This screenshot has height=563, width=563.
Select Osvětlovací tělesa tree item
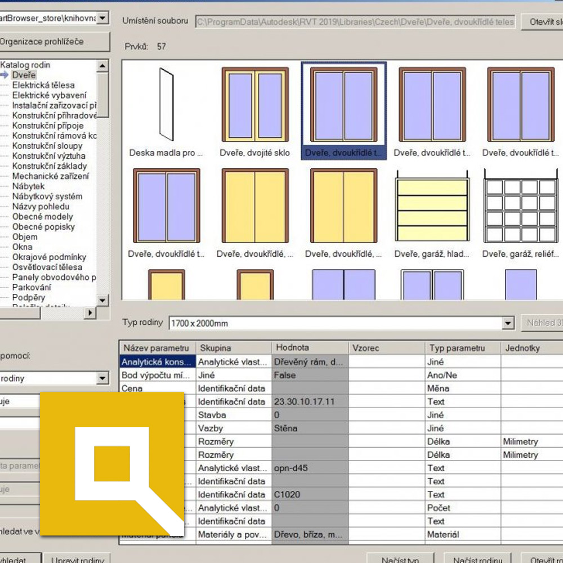[47, 267]
